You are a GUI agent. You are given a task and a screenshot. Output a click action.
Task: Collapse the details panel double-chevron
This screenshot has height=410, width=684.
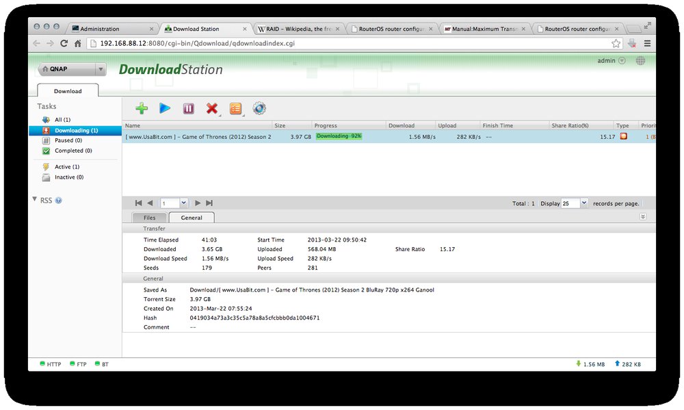pyautogui.click(x=642, y=216)
